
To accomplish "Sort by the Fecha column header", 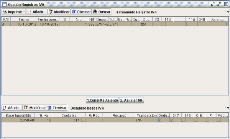I will (x=24, y=19).
